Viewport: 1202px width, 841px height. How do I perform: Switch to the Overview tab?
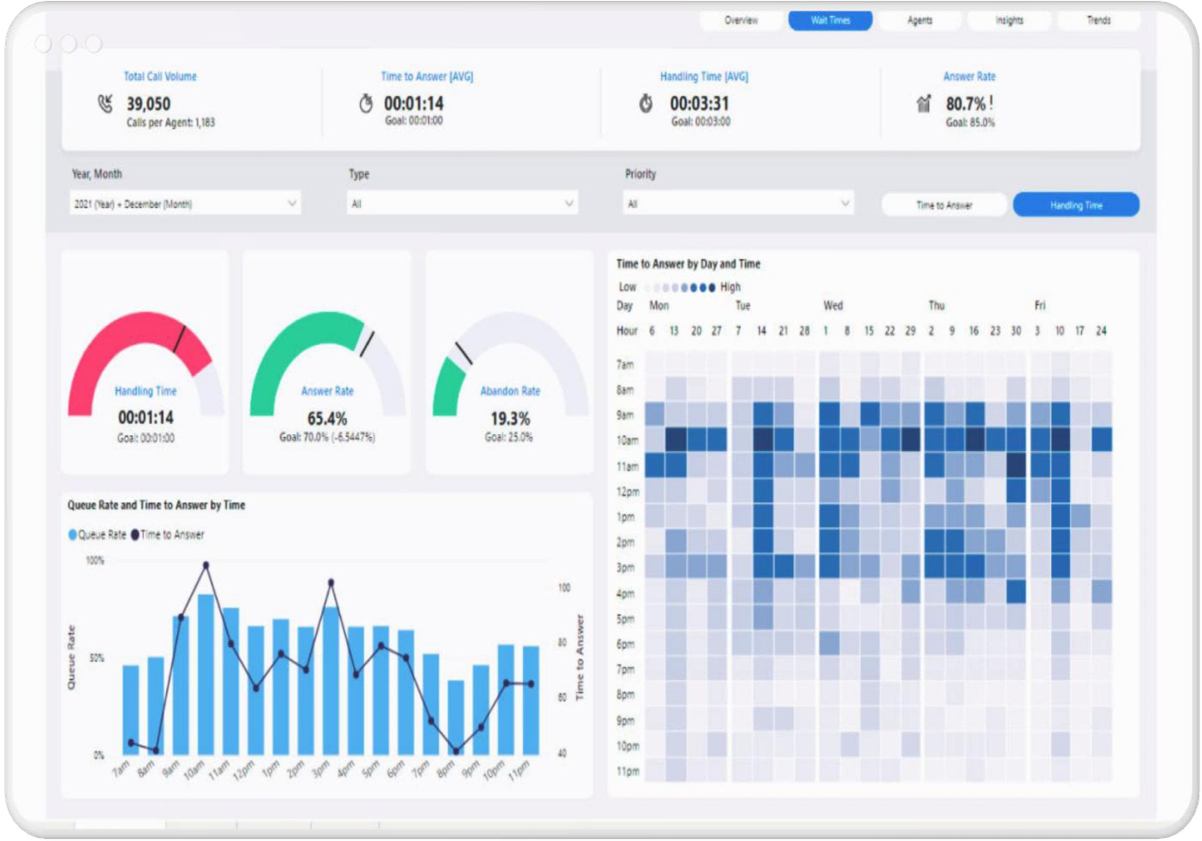point(741,20)
